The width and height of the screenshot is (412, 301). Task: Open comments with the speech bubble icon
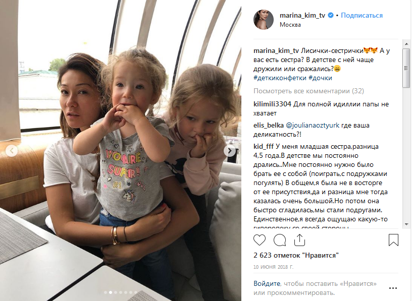pyautogui.click(x=280, y=240)
